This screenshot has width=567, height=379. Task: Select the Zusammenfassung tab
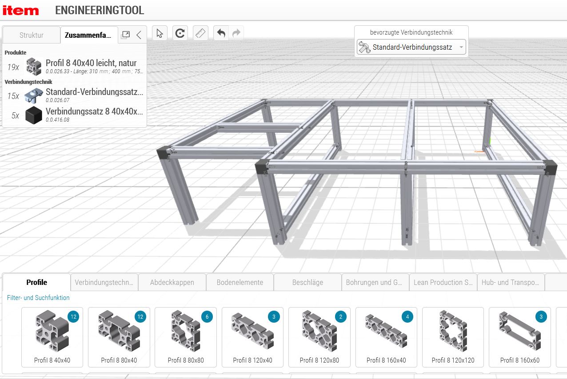point(88,35)
